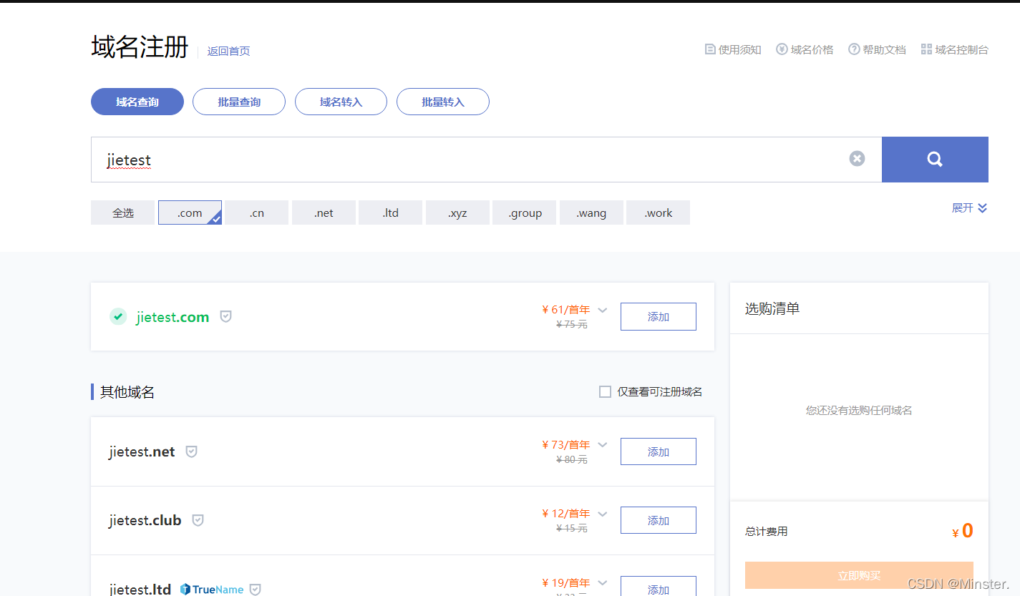The image size is (1020, 596).
Task: Click inside the domain search input field
Action: tap(429, 159)
